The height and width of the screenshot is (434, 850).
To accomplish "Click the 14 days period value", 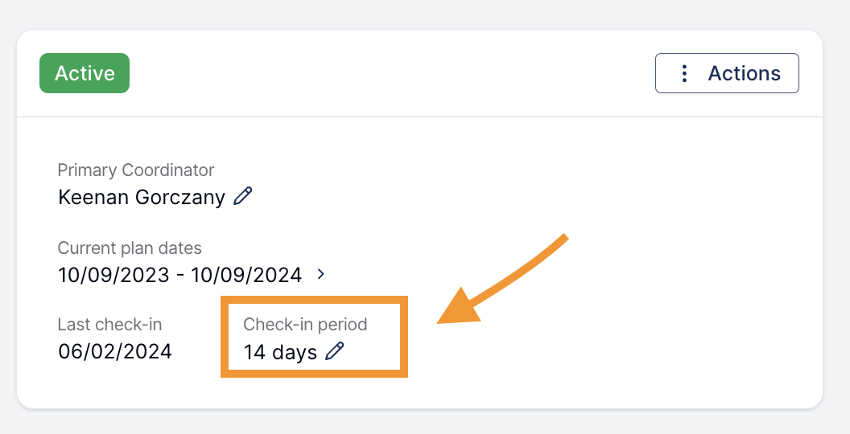I will point(280,352).
